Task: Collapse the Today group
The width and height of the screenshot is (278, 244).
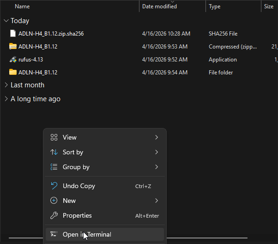Action: click(6, 21)
